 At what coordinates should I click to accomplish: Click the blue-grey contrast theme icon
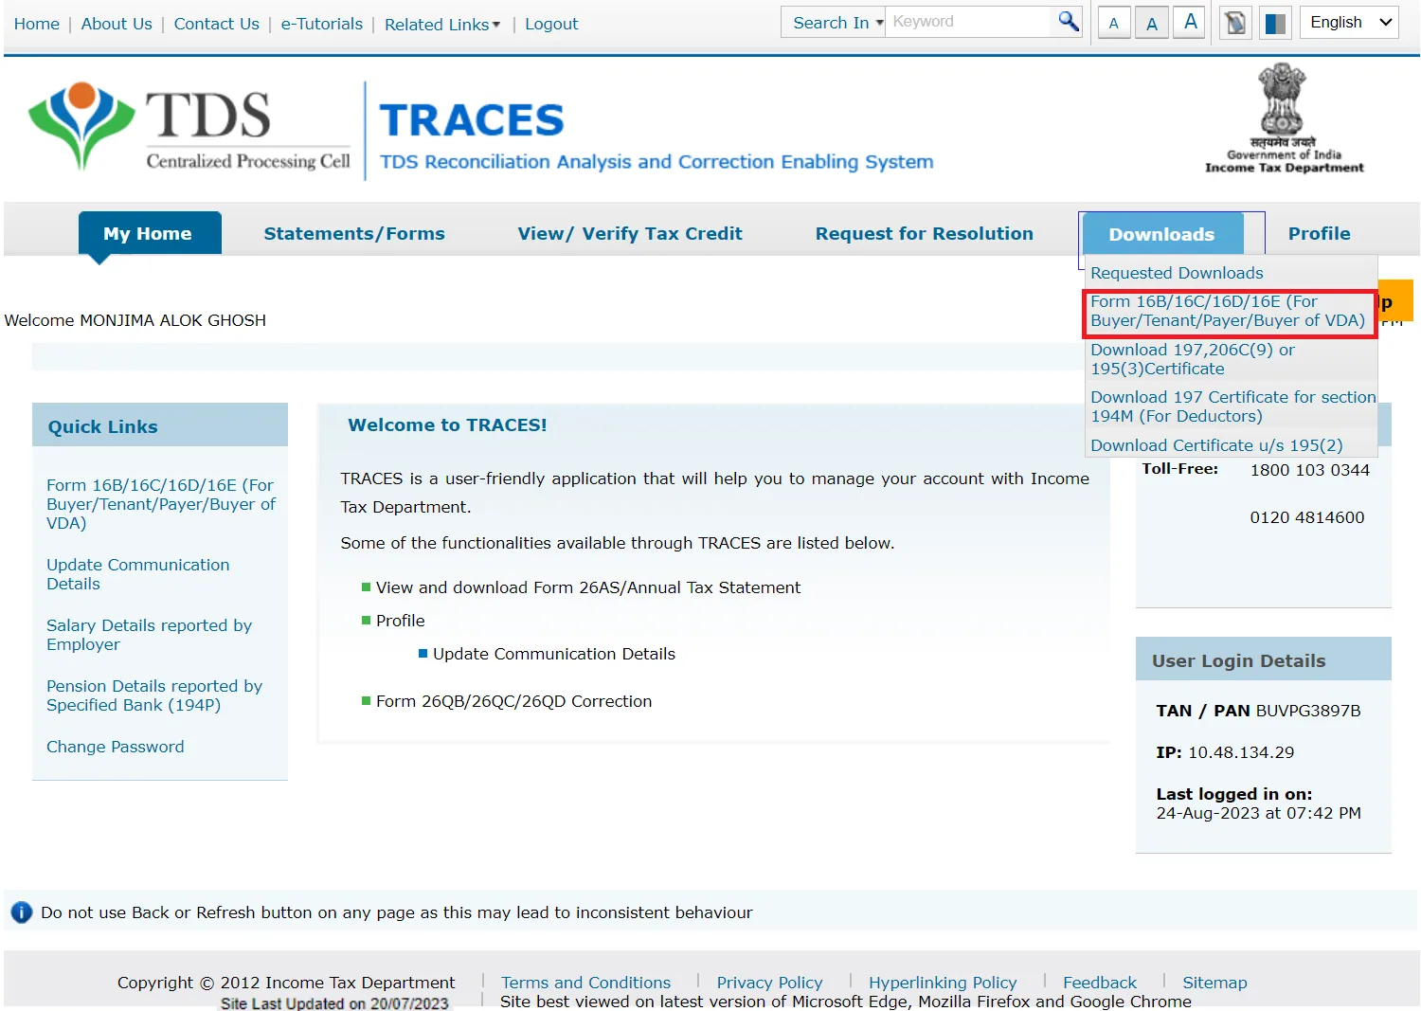[x=1276, y=23]
